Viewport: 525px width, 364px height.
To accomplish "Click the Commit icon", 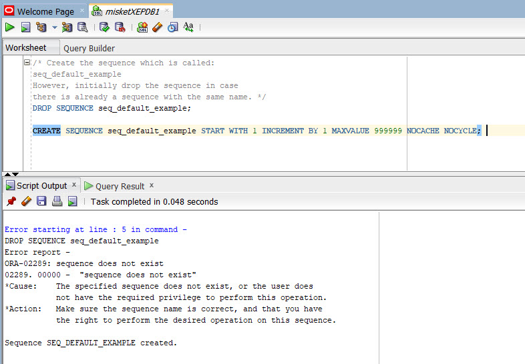I will pyautogui.click(x=104, y=27).
